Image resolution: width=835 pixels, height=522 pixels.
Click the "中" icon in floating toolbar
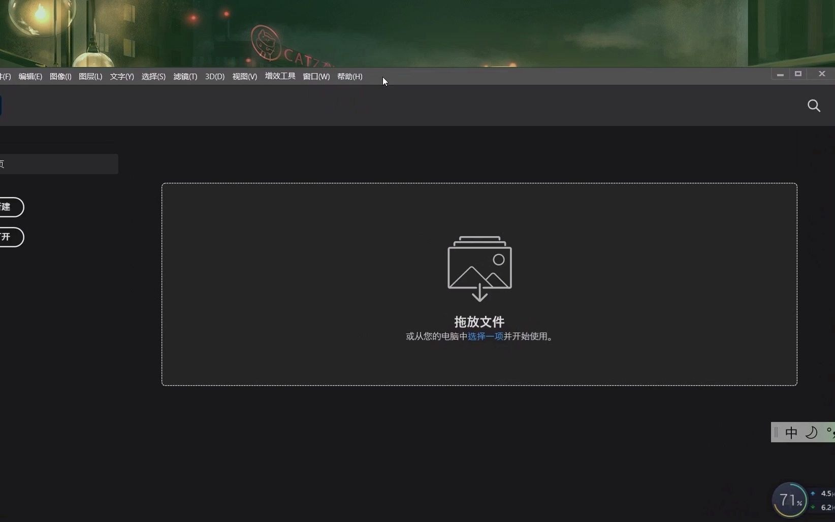click(x=791, y=432)
